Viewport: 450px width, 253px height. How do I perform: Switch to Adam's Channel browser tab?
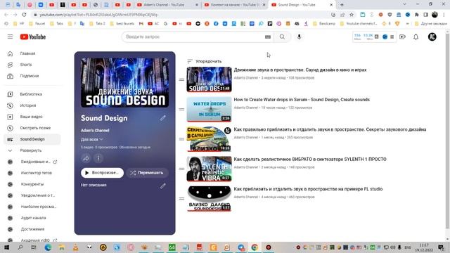pyautogui.click(x=167, y=5)
